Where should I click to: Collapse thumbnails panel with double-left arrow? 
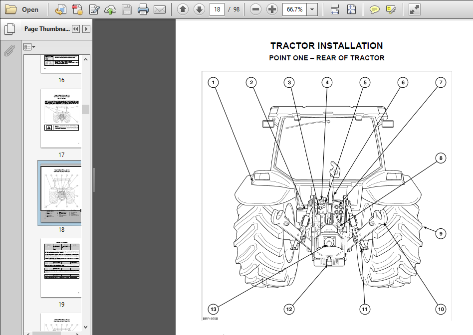[x=76, y=29]
